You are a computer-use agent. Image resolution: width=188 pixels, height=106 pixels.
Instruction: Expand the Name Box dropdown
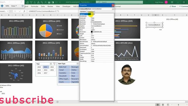[x=8, y=11]
